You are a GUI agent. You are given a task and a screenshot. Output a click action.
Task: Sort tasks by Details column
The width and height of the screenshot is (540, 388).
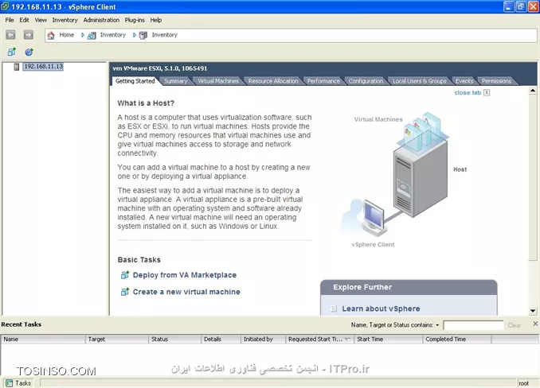point(221,339)
